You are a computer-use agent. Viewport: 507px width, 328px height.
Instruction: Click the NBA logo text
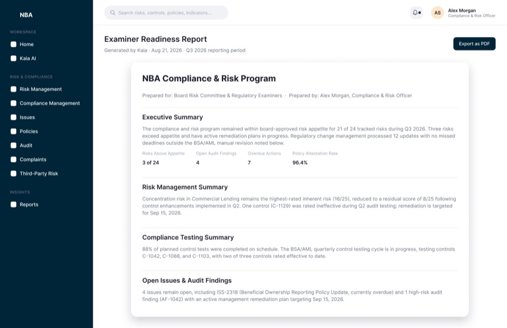pos(26,15)
